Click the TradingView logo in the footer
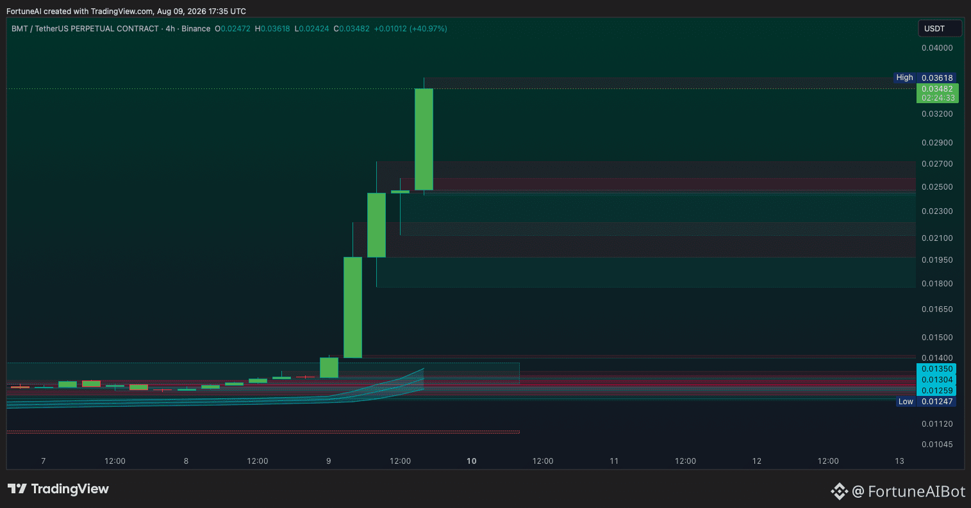Screen dimensions: 971x508 coord(58,489)
